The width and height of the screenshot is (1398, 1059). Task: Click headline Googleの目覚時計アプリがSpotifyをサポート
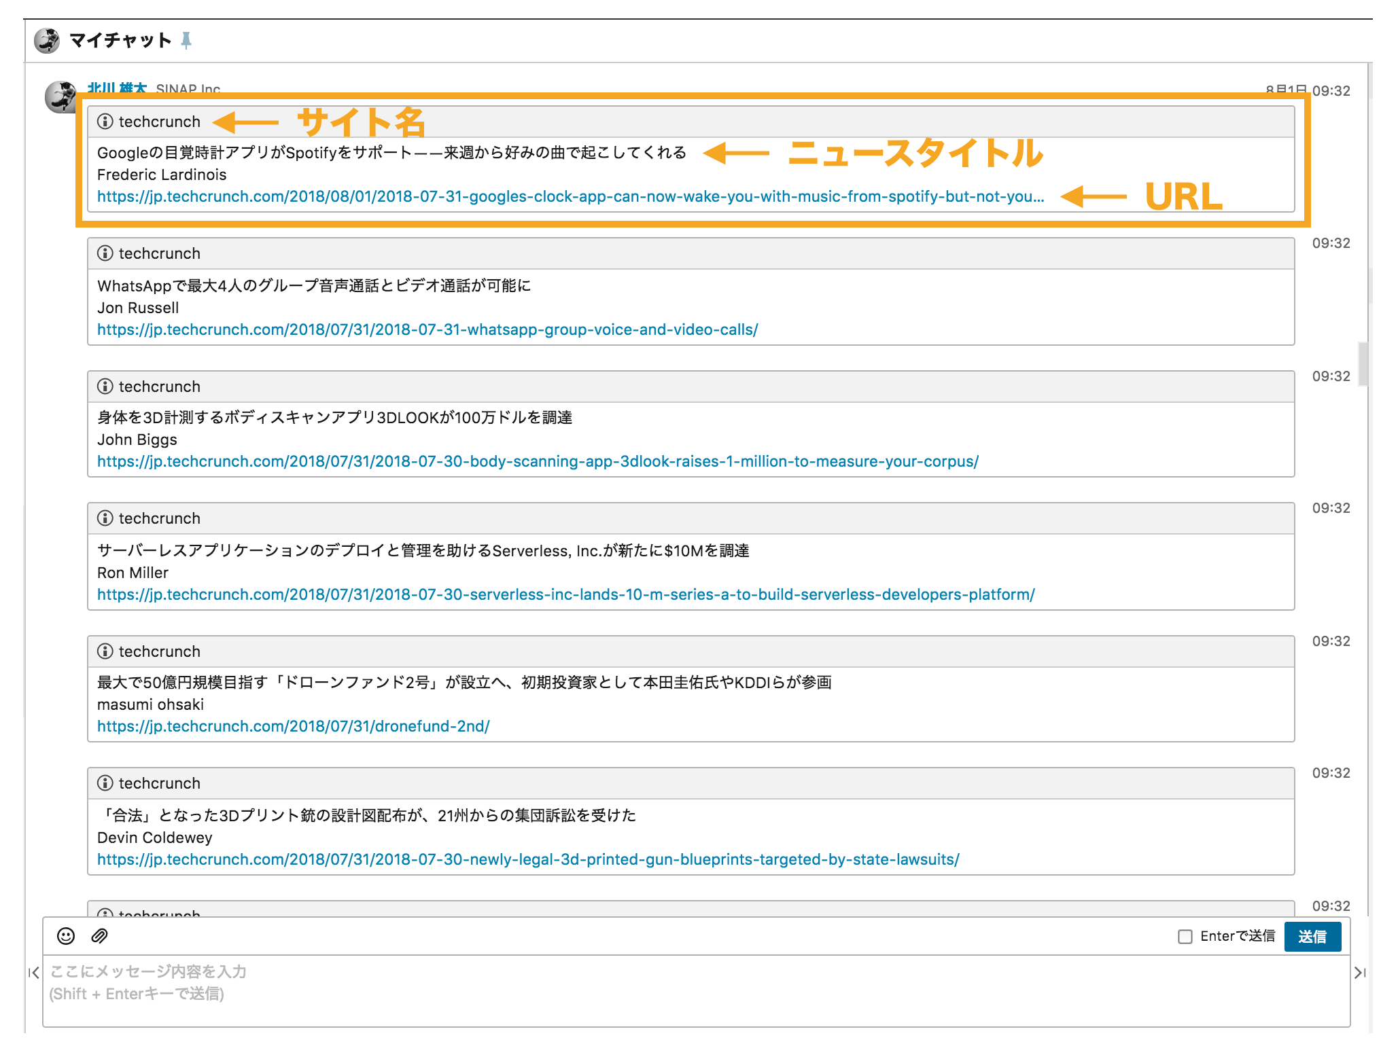[x=391, y=153]
